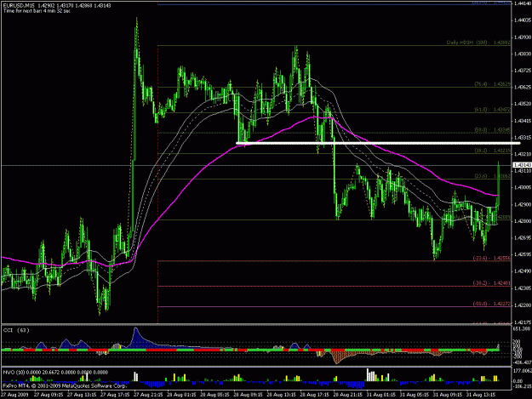
Task: Click the (38.2) retracement label near 1.43215
Action: [x=492, y=151]
